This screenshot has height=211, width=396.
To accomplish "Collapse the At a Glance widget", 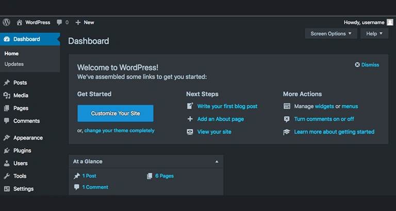I will [x=217, y=161].
